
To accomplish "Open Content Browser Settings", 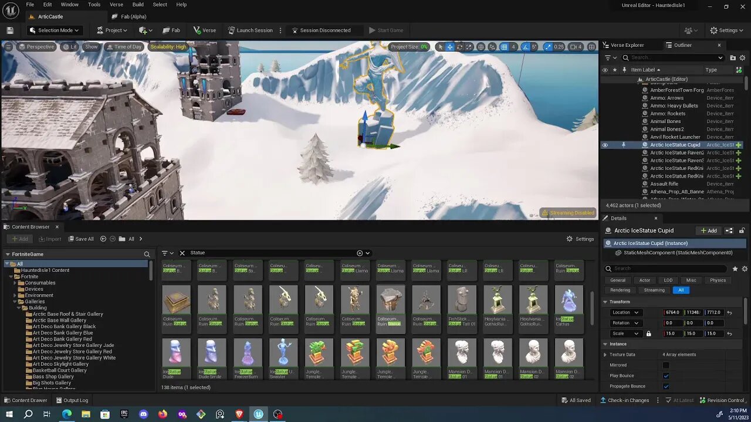I will pos(580,239).
